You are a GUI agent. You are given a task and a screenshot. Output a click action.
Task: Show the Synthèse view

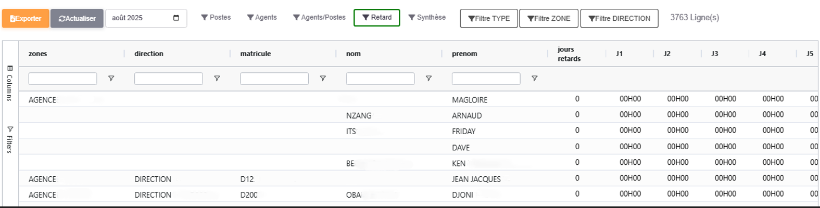coord(427,18)
